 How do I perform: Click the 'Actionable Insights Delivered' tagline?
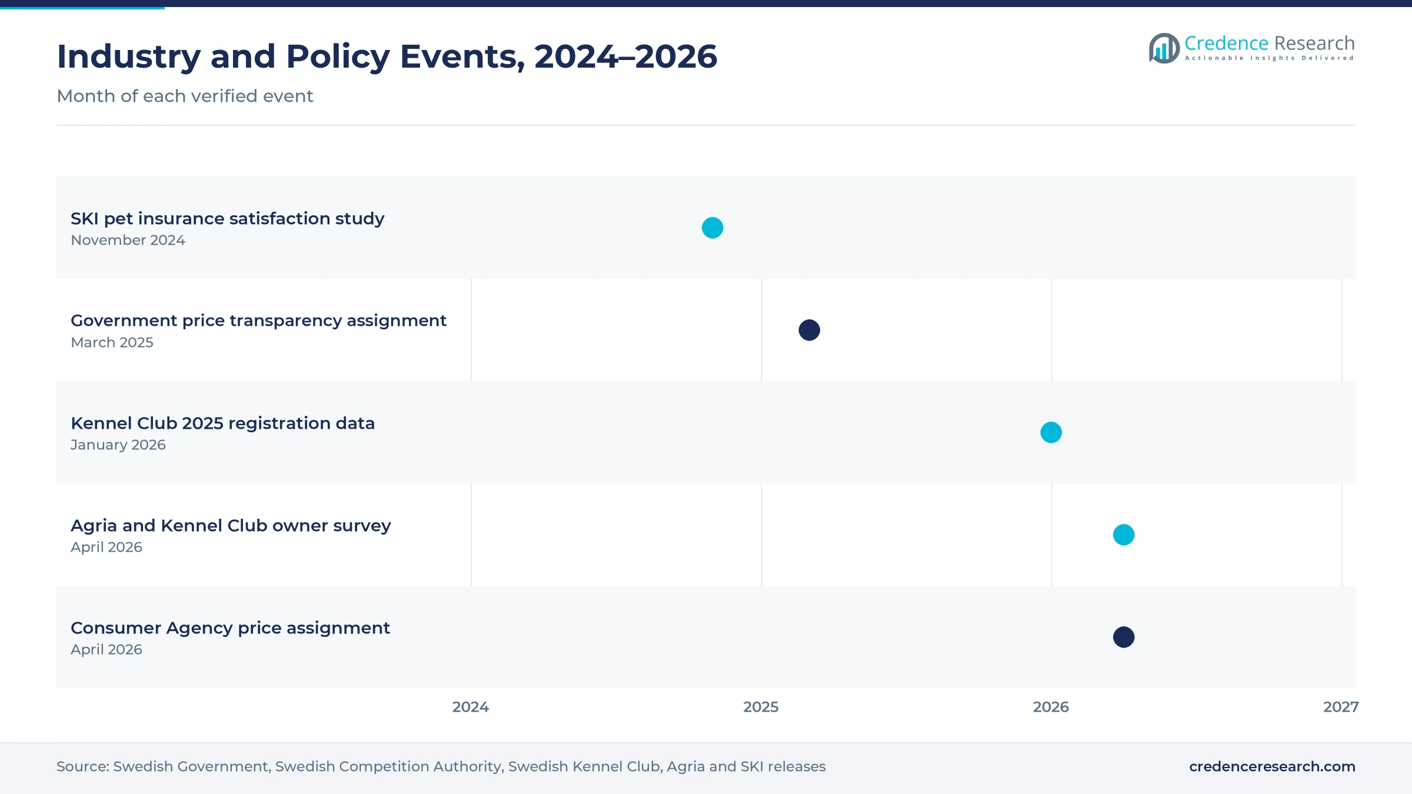point(1270,58)
